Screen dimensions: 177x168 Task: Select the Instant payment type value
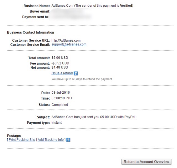(x=56, y=123)
